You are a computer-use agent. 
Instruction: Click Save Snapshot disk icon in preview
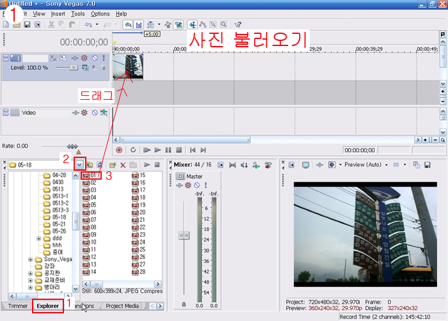[x=427, y=165]
